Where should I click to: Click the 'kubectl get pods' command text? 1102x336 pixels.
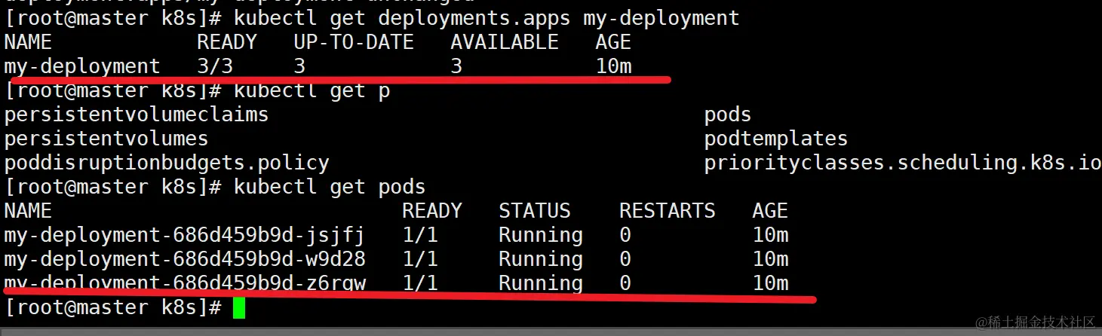click(x=330, y=187)
